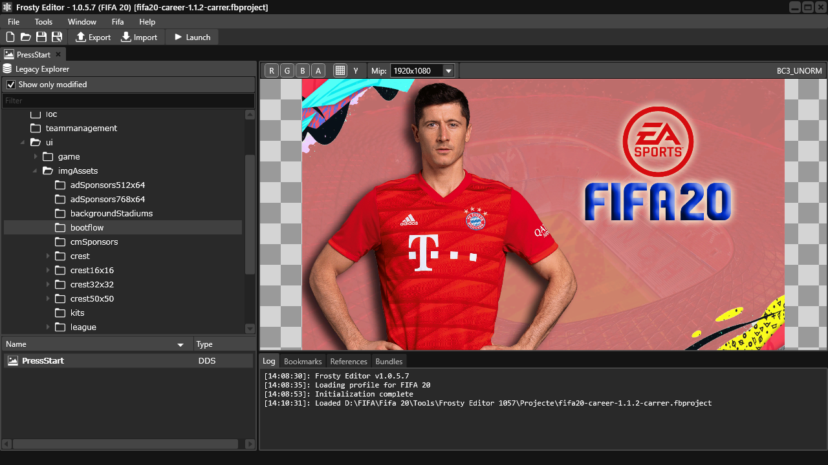Click the save project as icon

click(x=57, y=37)
